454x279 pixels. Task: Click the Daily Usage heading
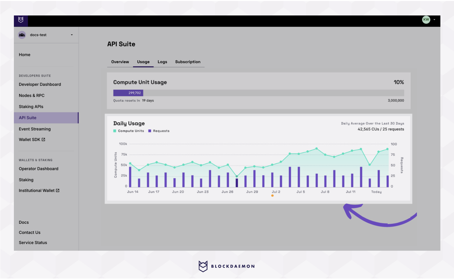click(129, 123)
